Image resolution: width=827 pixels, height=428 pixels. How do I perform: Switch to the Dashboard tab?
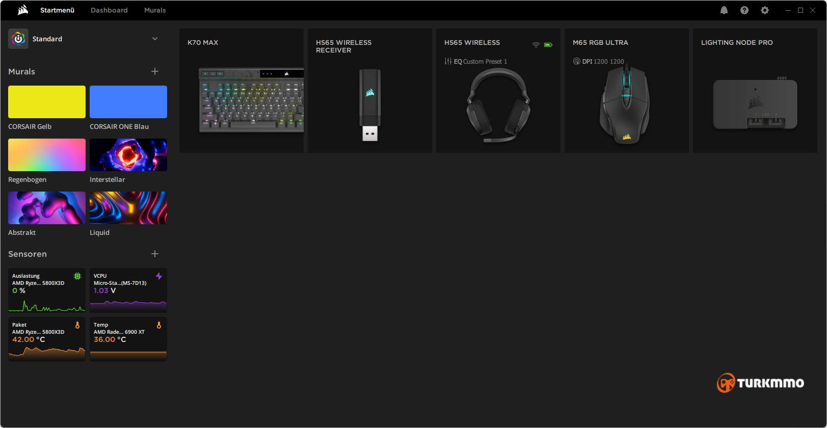(x=109, y=10)
